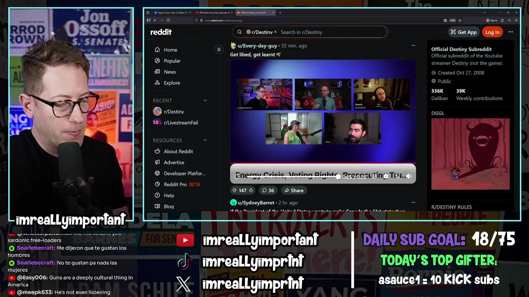This screenshot has height=297, width=529.
Task: Switch to Open Forum Part 1 tab
Action: pyautogui.click(x=172, y=13)
